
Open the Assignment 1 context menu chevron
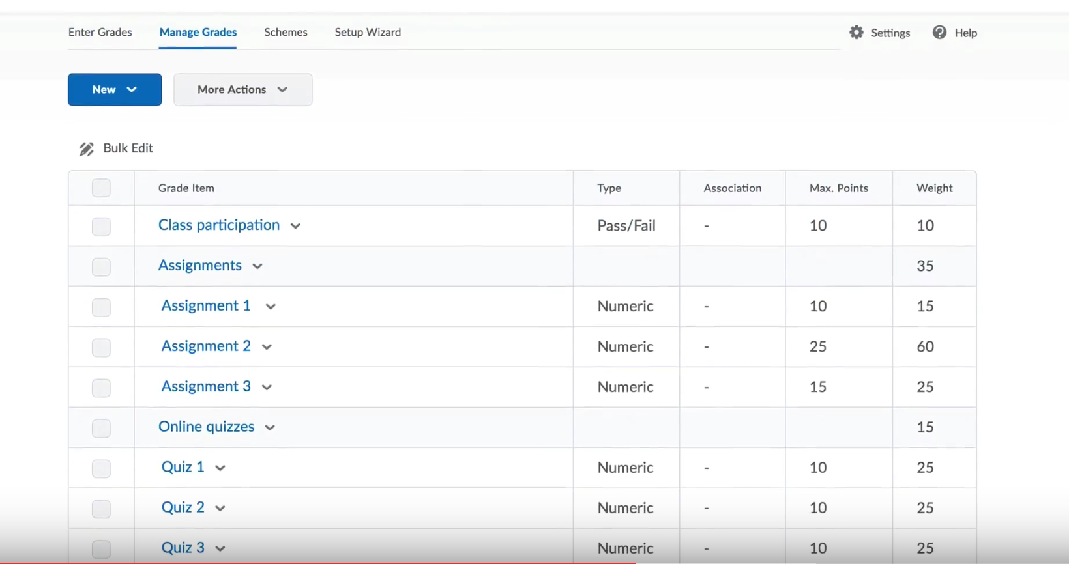pyautogui.click(x=271, y=307)
